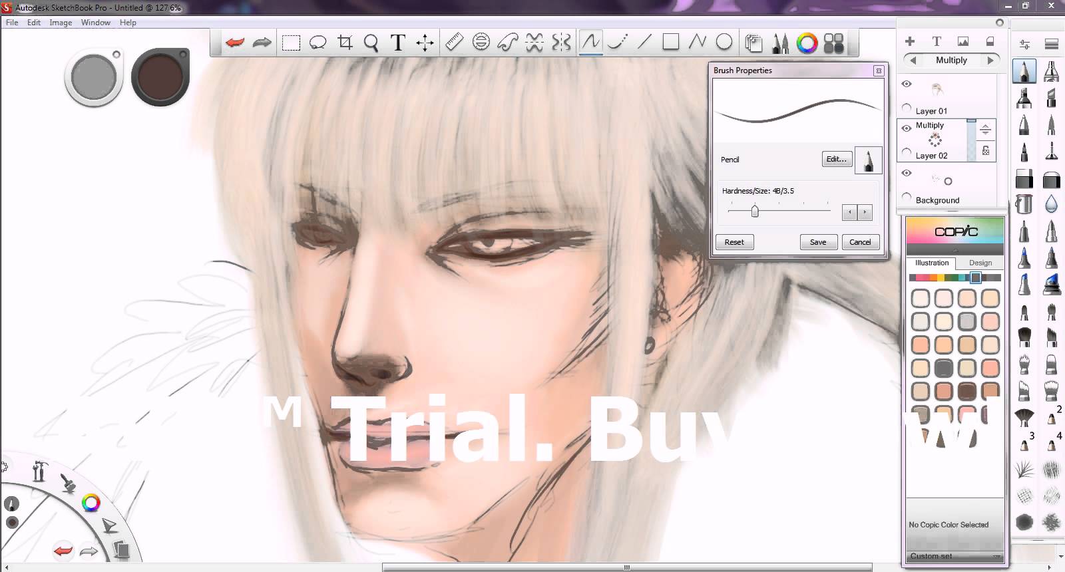1065x572 pixels.
Task: Activate the Ruler tool
Action: point(454,42)
